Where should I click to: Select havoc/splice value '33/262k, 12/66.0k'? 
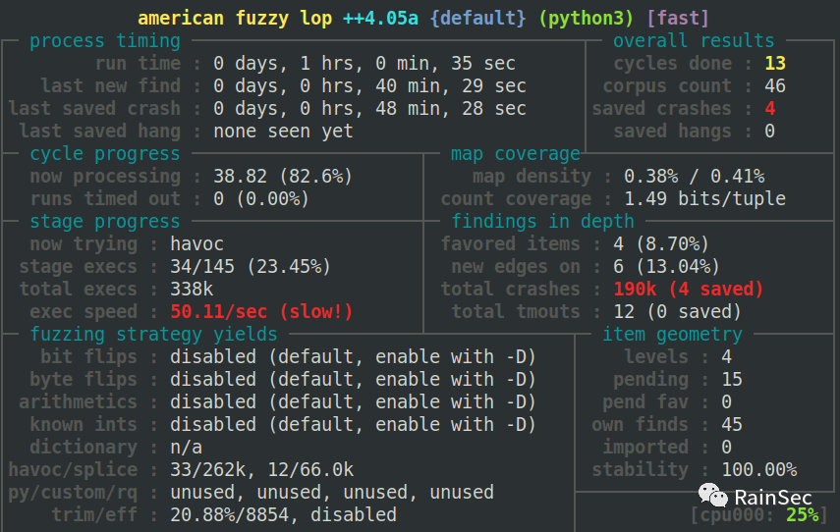point(261,469)
